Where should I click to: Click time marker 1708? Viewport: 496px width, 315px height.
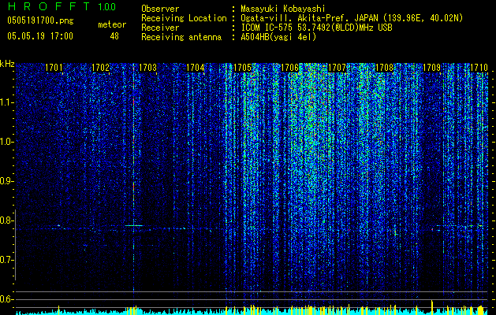click(384, 68)
